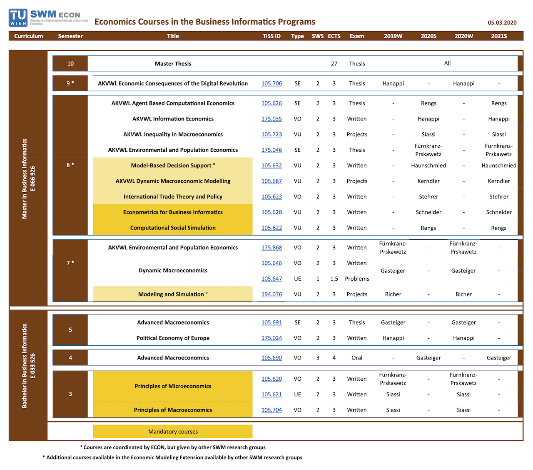Open TISS link 105.723
The height and width of the screenshot is (470, 533).
(x=271, y=134)
